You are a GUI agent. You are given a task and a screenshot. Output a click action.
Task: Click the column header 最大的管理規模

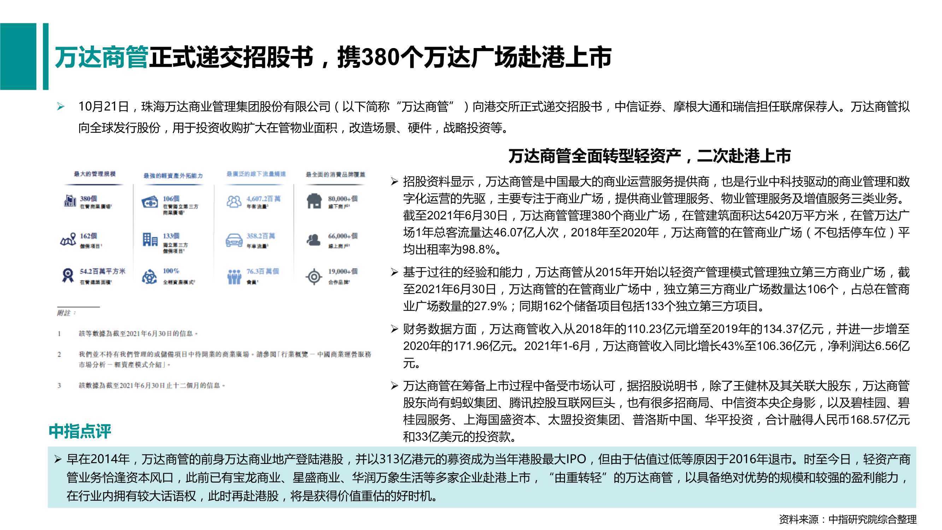[95, 174]
